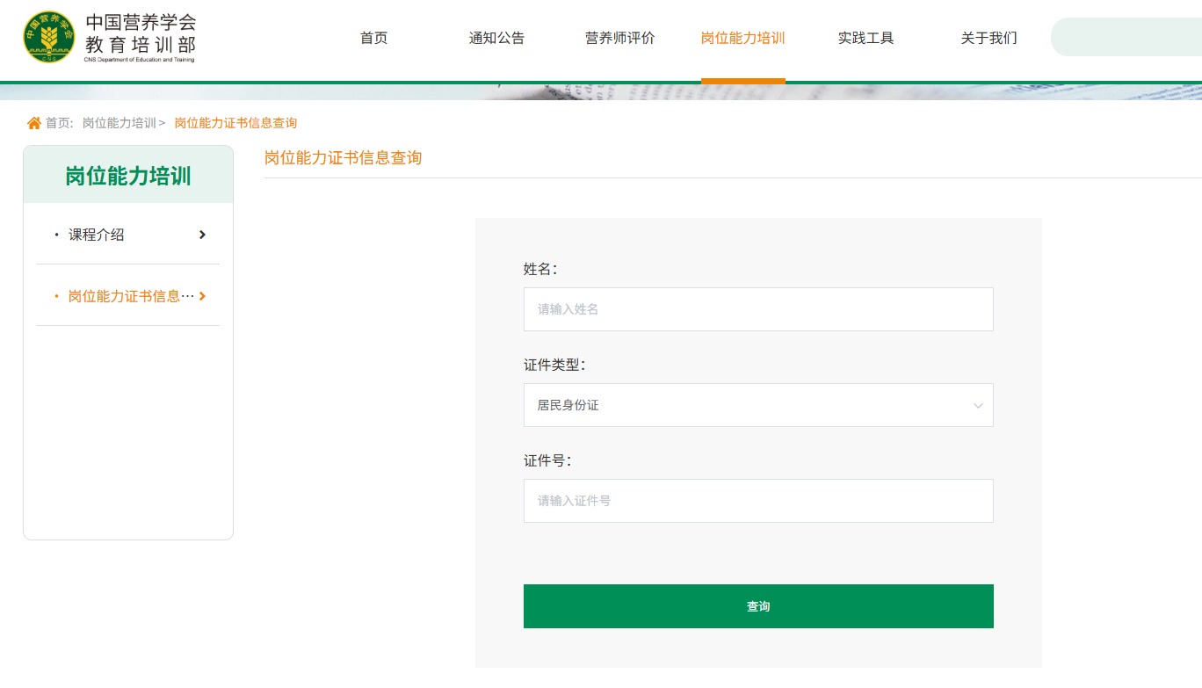This screenshot has width=1202, height=688.
Task: Click the CNS wheat emblem logo
Action: tap(49, 37)
